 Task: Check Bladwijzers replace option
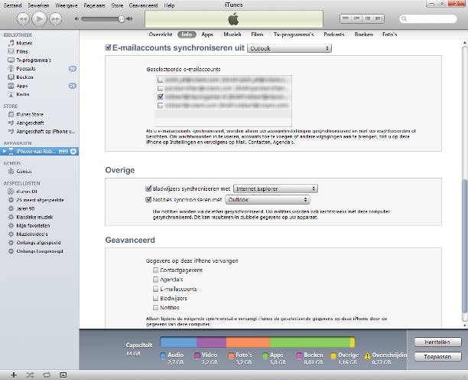tap(155, 298)
